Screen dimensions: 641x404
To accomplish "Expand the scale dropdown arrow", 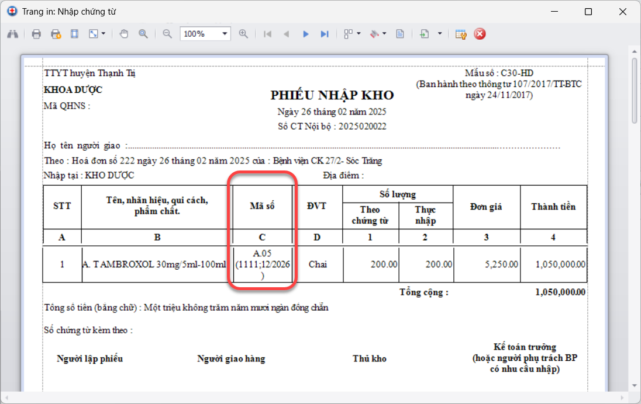I will (x=104, y=34).
